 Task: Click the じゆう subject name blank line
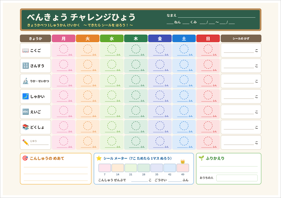coord(40,145)
